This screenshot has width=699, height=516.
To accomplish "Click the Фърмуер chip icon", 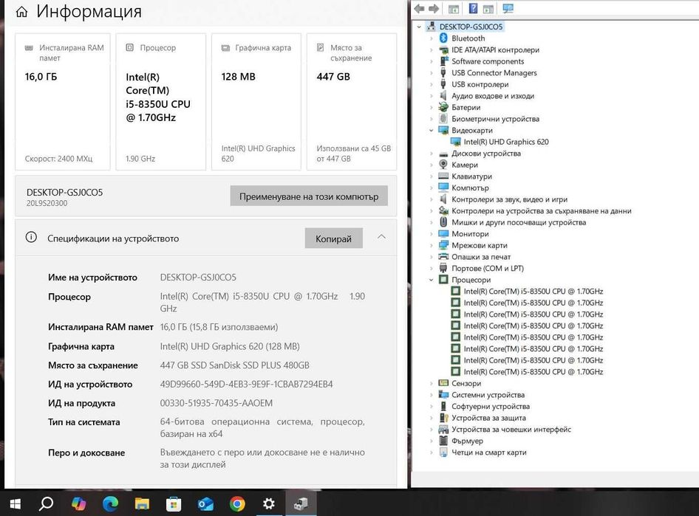I will [x=443, y=441].
